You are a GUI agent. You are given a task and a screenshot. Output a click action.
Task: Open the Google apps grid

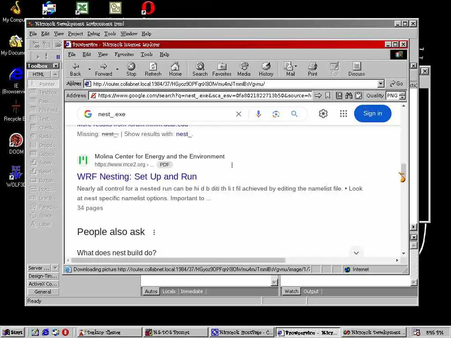coord(344,114)
